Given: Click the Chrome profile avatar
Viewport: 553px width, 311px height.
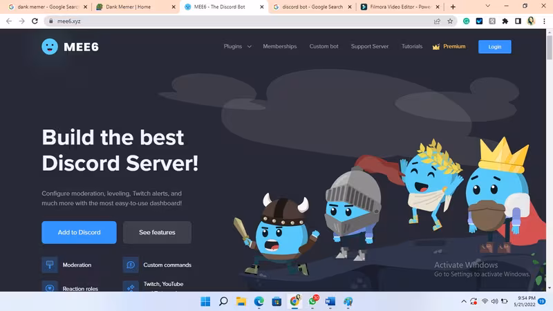Looking at the screenshot, I should [x=531, y=21].
